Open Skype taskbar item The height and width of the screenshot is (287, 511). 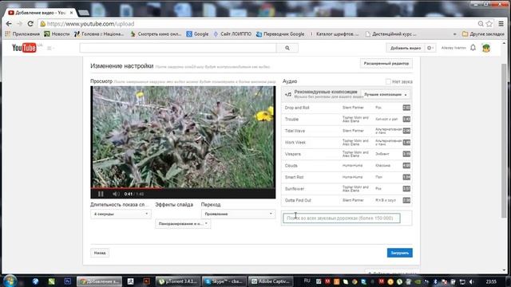click(224, 281)
